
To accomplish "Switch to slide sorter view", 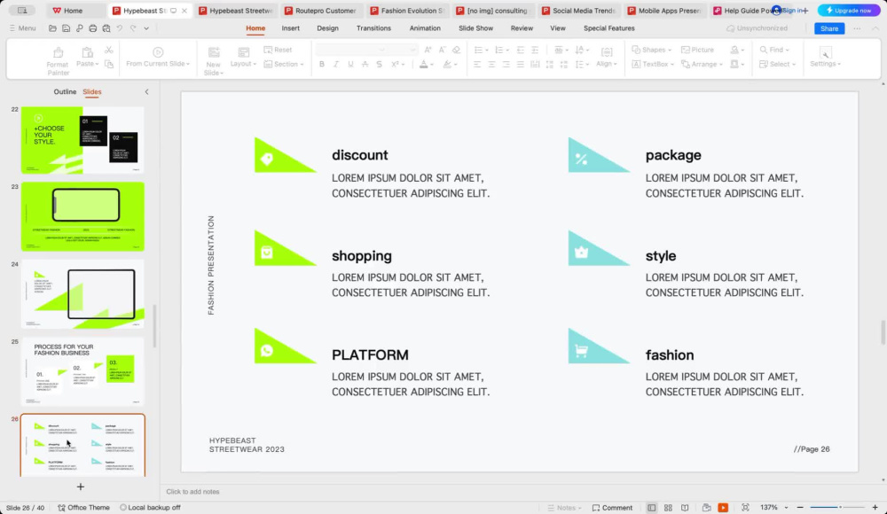I will [x=668, y=508].
